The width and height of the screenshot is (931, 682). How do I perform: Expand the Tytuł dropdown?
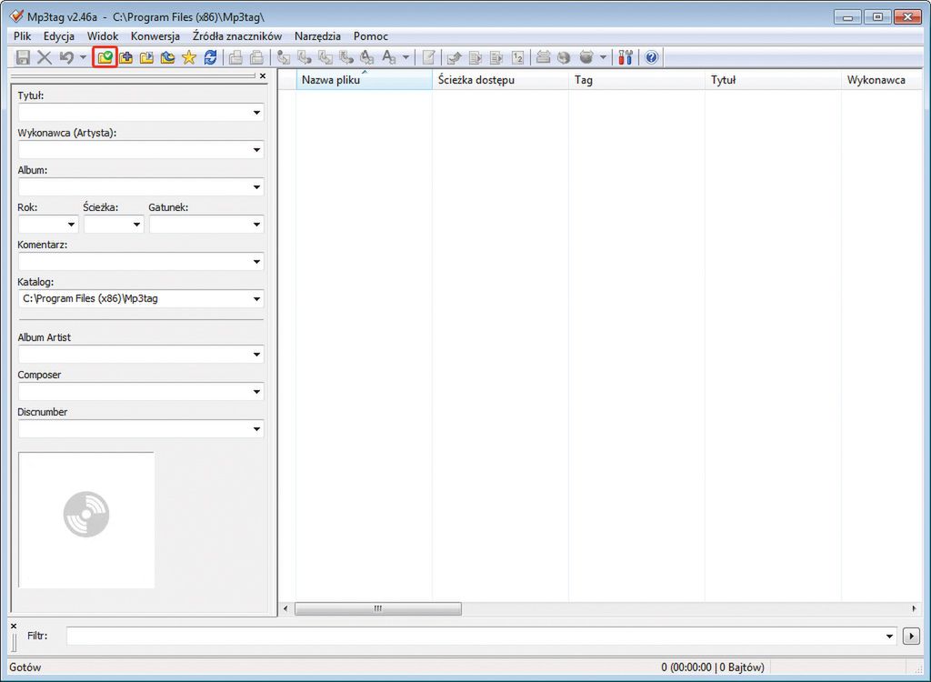(x=256, y=113)
